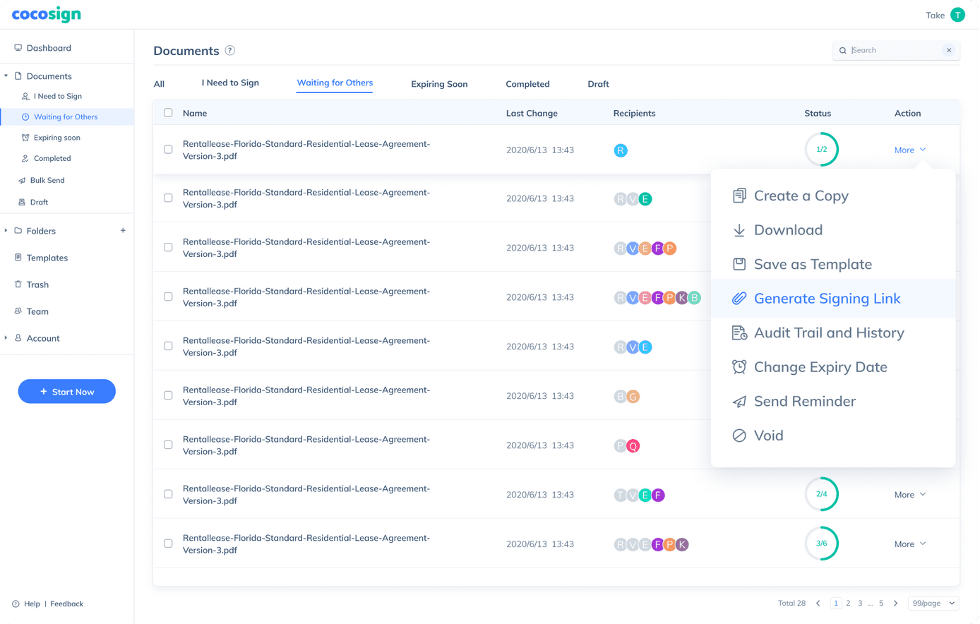Click the Waiting for Others clock icon

[x=25, y=117]
